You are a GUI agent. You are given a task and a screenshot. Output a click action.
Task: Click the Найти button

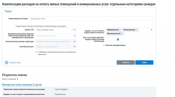click(144, 62)
